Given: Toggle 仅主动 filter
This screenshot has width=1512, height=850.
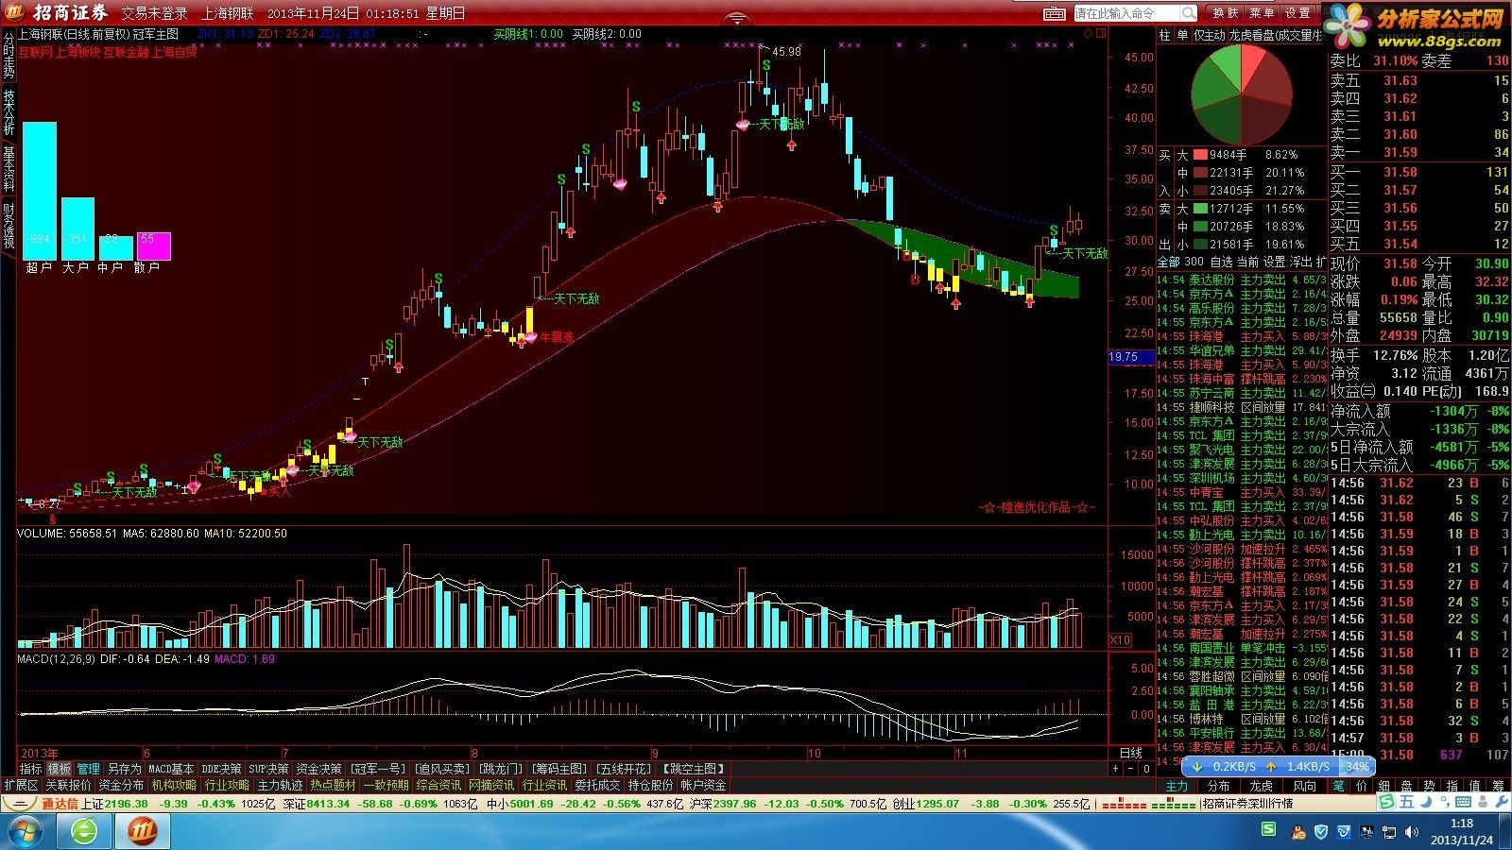Looking at the screenshot, I should click(x=1209, y=35).
